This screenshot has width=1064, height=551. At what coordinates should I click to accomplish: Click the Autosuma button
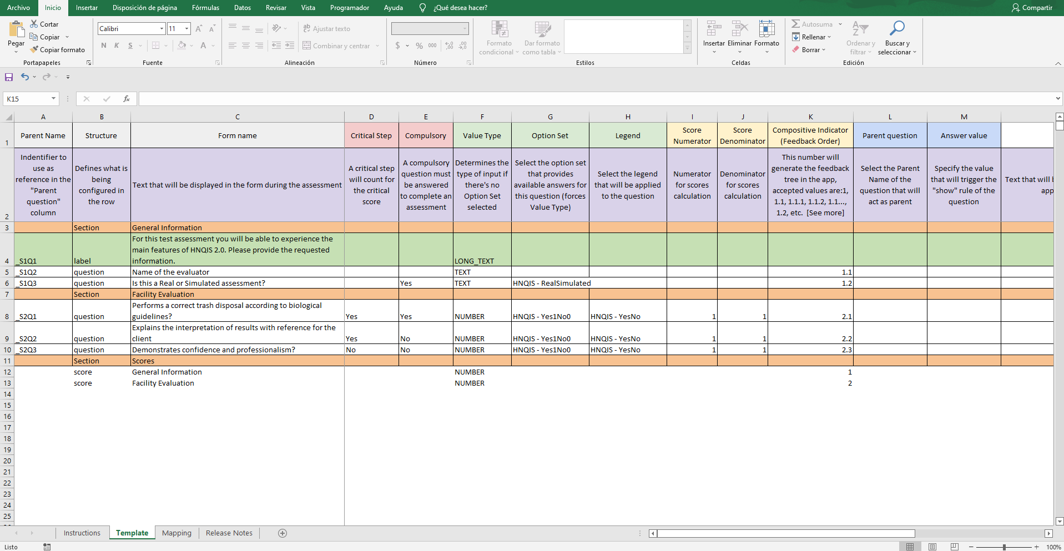[811, 24]
